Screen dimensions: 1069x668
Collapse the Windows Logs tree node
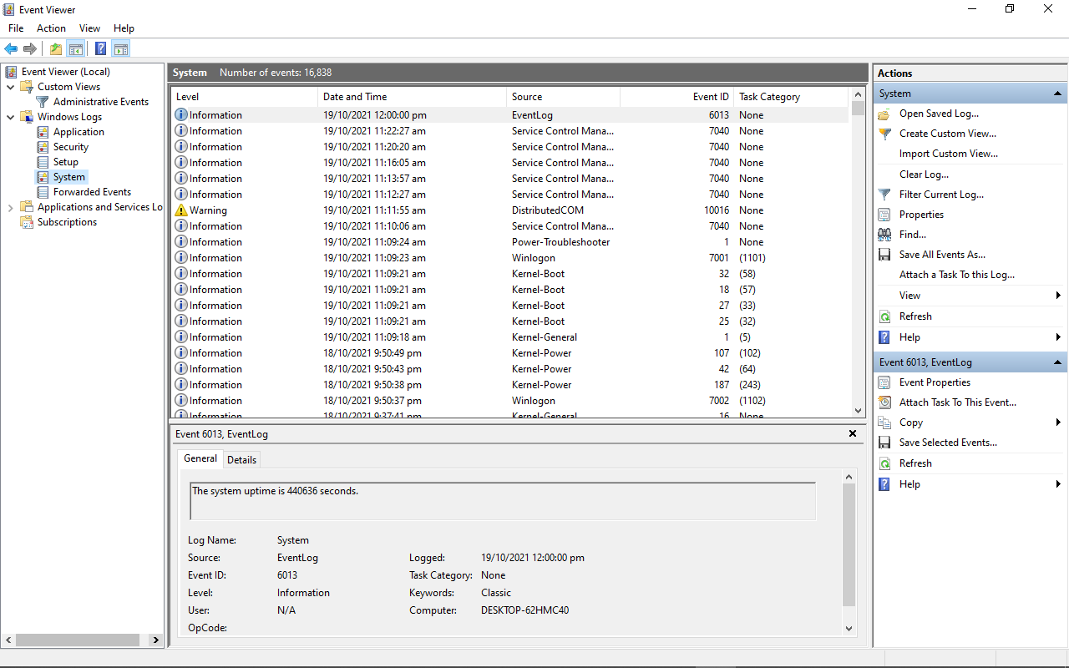(10, 117)
